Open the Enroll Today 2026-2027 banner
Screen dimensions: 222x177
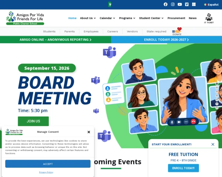coord(166,40)
